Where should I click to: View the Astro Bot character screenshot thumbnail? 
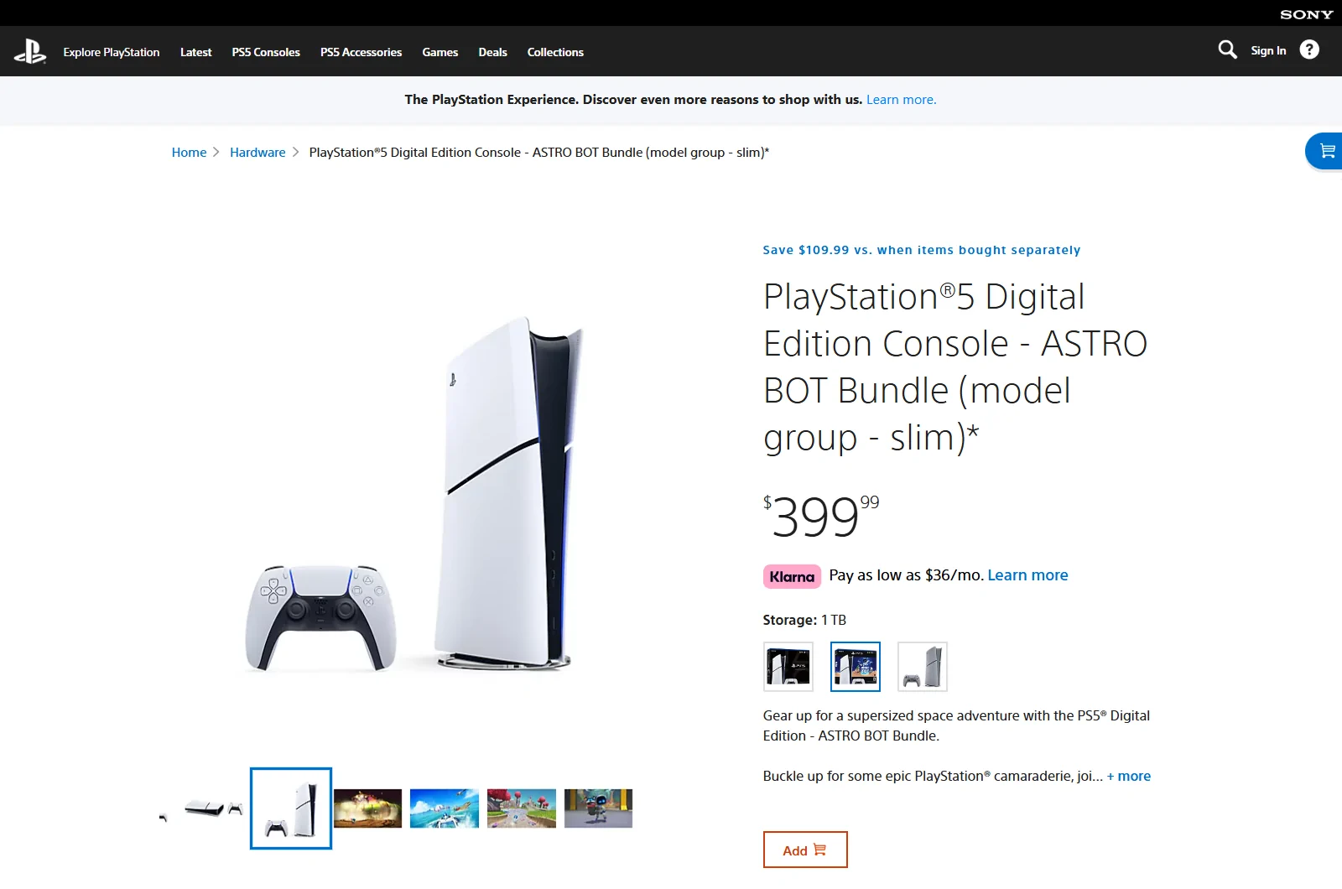coord(598,808)
